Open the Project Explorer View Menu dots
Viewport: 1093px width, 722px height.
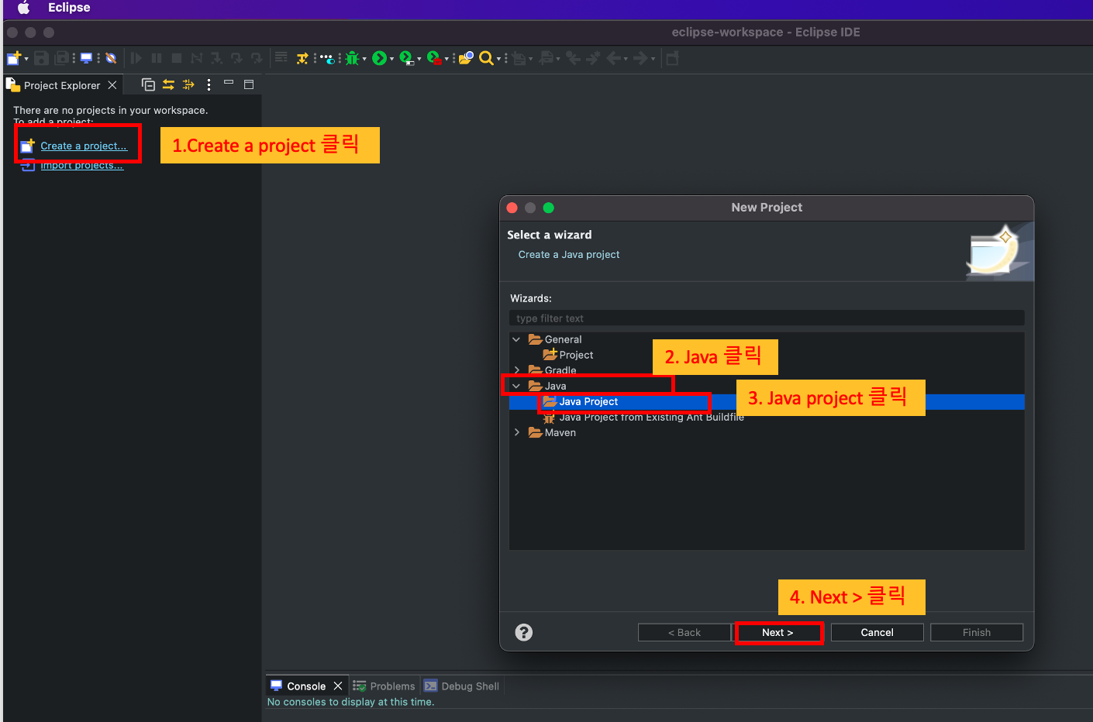209,84
